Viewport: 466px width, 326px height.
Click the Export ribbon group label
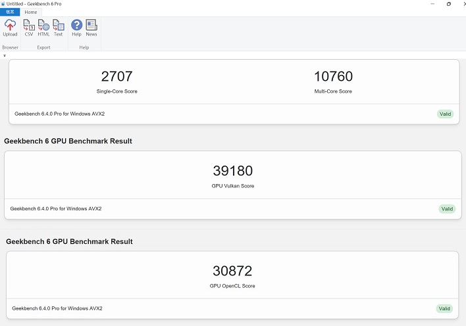pyautogui.click(x=43, y=47)
